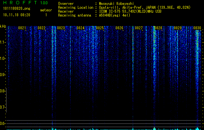Click the Receiving Location value text
Viewport: 204px width, 130px height.
click(x=145, y=7)
